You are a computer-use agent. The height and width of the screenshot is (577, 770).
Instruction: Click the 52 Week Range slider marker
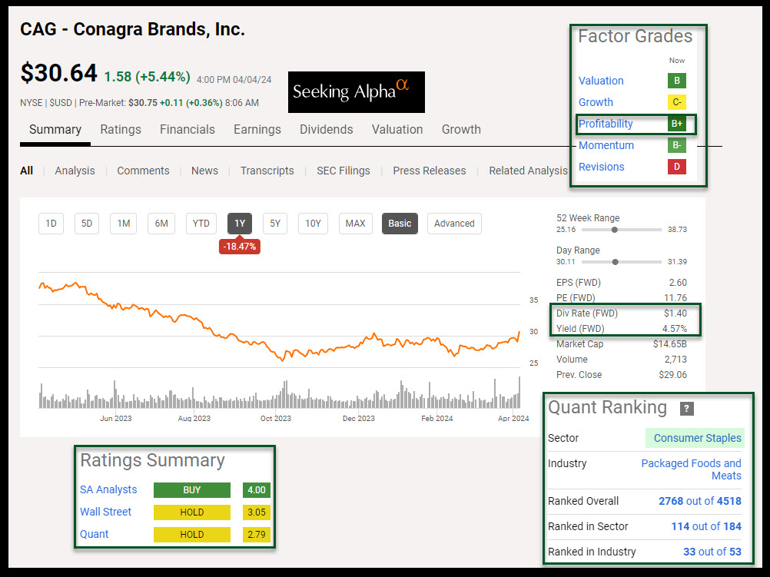coord(614,230)
